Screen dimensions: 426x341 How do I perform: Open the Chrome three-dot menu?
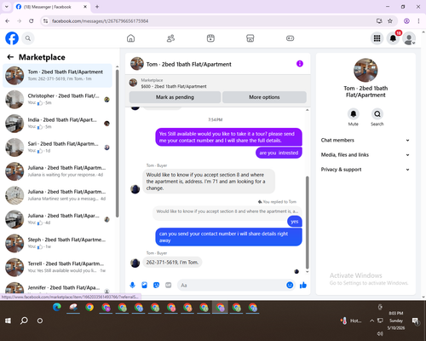418,21
